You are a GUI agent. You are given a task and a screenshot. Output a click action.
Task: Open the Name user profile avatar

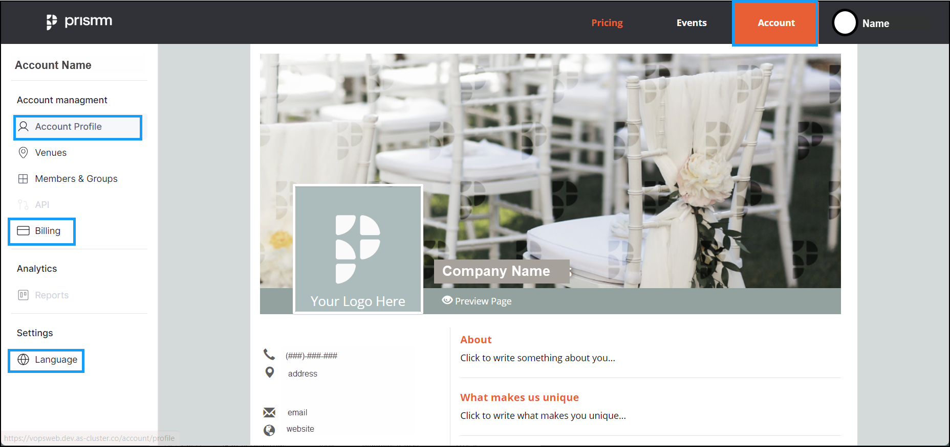(x=845, y=23)
